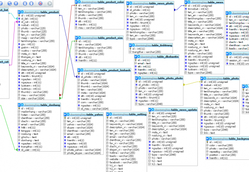Click the gear icon on table_setting
Image resolution: width=249 pixels, height=172 pixels.
coord(110,114)
